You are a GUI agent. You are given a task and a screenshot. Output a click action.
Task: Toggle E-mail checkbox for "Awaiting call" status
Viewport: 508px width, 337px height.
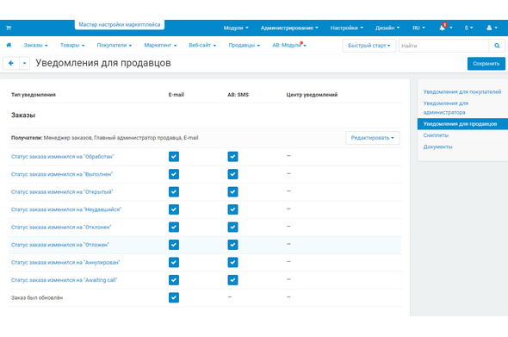pos(174,280)
